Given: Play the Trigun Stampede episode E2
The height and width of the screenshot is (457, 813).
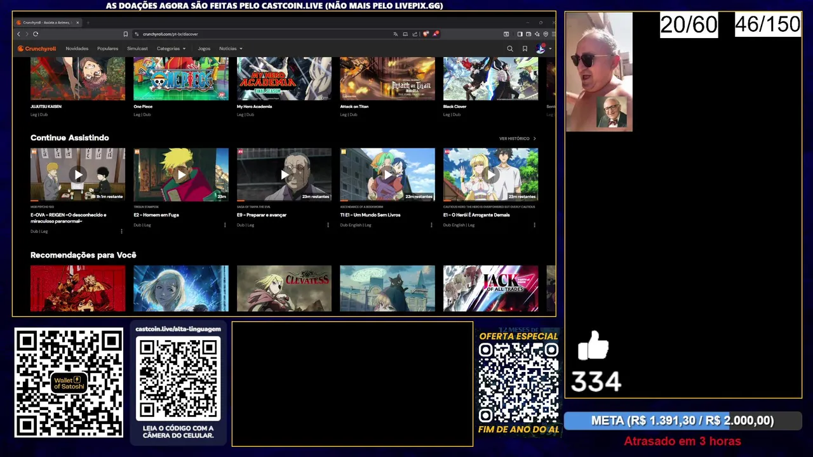Looking at the screenshot, I should (181, 175).
